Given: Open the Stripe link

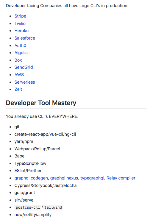Looking at the screenshot, I should [x=20, y=16].
